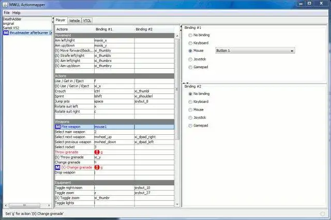Image resolution: width=331 pixels, height=220 pixels.
Task: Click the actions table vertical scrollbar thumb
Action: click(x=177, y=89)
